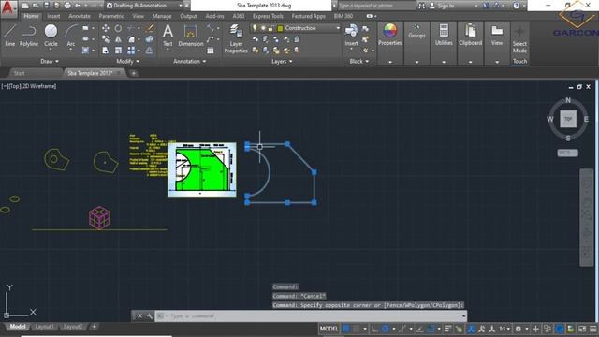Click the command line input field
This screenshot has height=337, width=599.
312,316
